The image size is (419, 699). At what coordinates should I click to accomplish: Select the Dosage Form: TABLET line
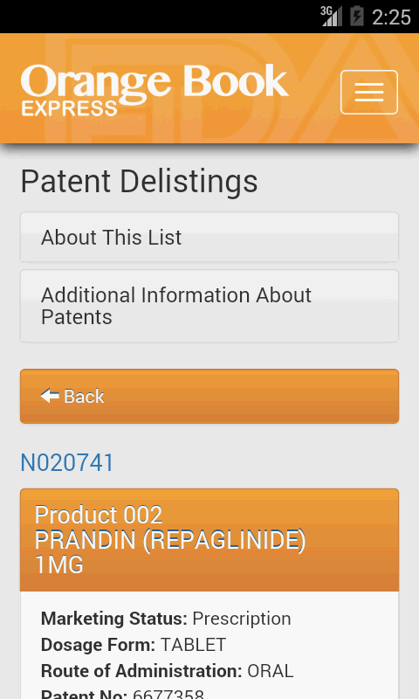click(134, 645)
